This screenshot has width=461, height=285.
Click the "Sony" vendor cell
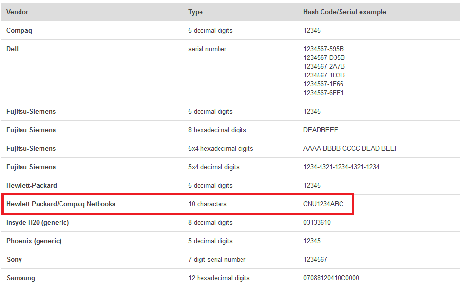[14, 260]
